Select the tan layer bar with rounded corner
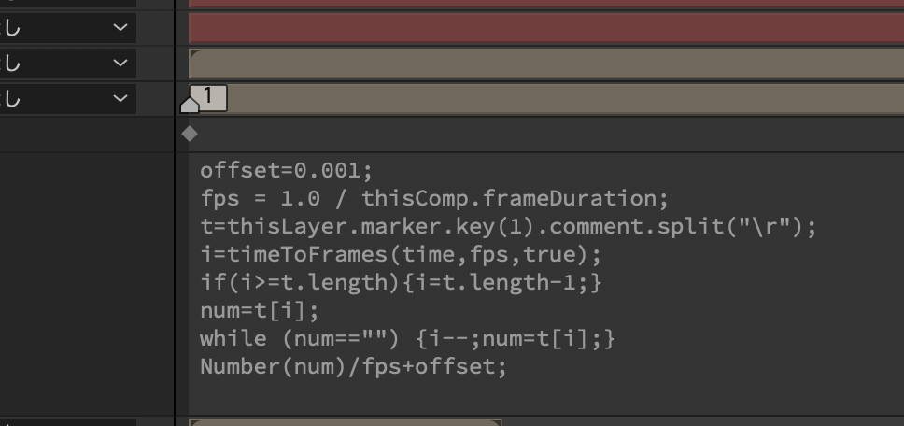The image size is (904, 426). [x=546, y=64]
